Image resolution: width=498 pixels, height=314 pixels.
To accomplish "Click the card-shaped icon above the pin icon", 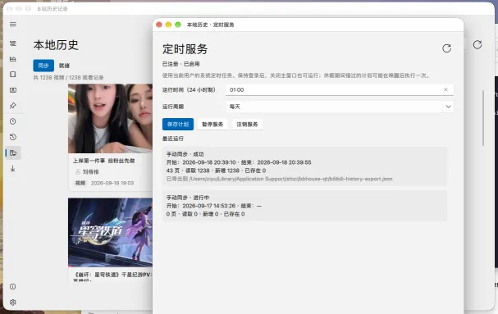I will tap(13, 90).
